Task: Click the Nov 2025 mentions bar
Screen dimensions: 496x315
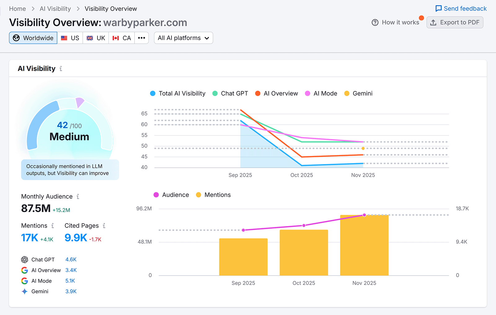Action: coord(364,245)
